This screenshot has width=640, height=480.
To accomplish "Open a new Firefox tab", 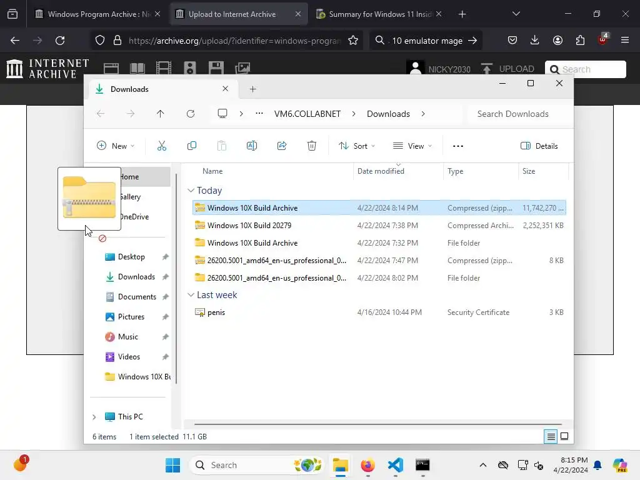I will click(462, 14).
